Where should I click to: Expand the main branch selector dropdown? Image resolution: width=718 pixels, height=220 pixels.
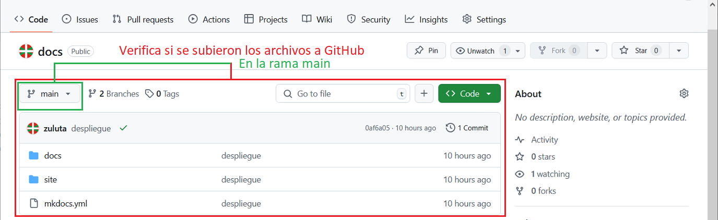(50, 94)
